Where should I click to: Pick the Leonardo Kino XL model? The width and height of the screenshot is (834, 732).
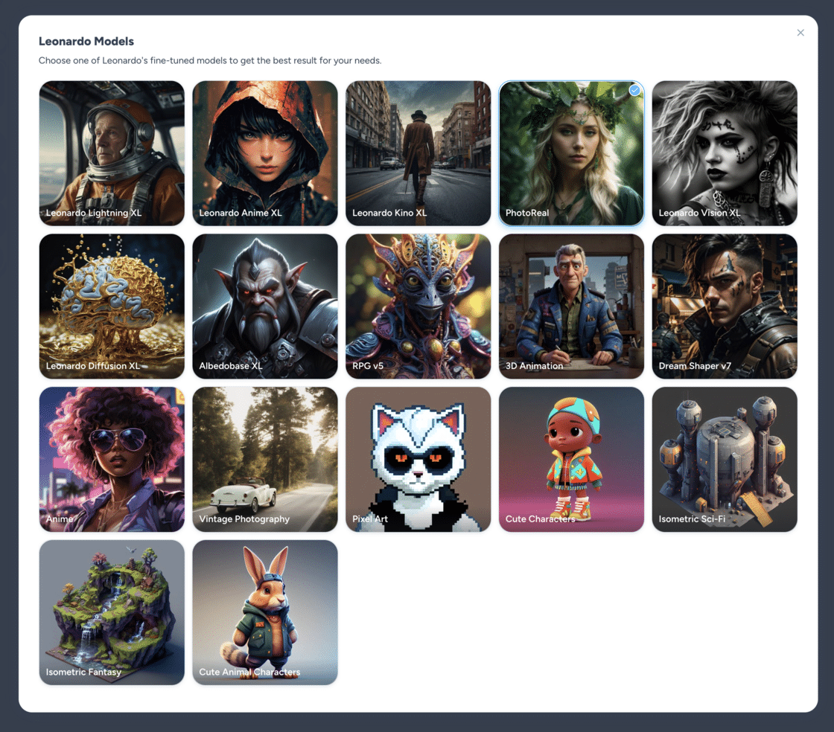[x=418, y=153]
